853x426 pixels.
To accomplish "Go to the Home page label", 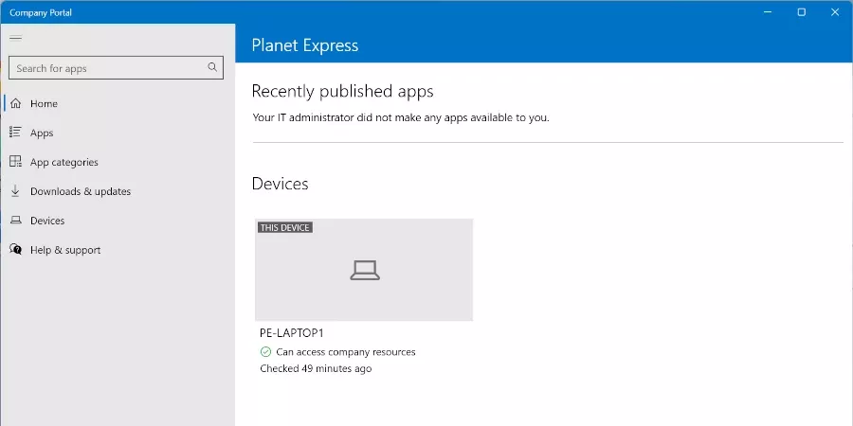I will pos(44,104).
